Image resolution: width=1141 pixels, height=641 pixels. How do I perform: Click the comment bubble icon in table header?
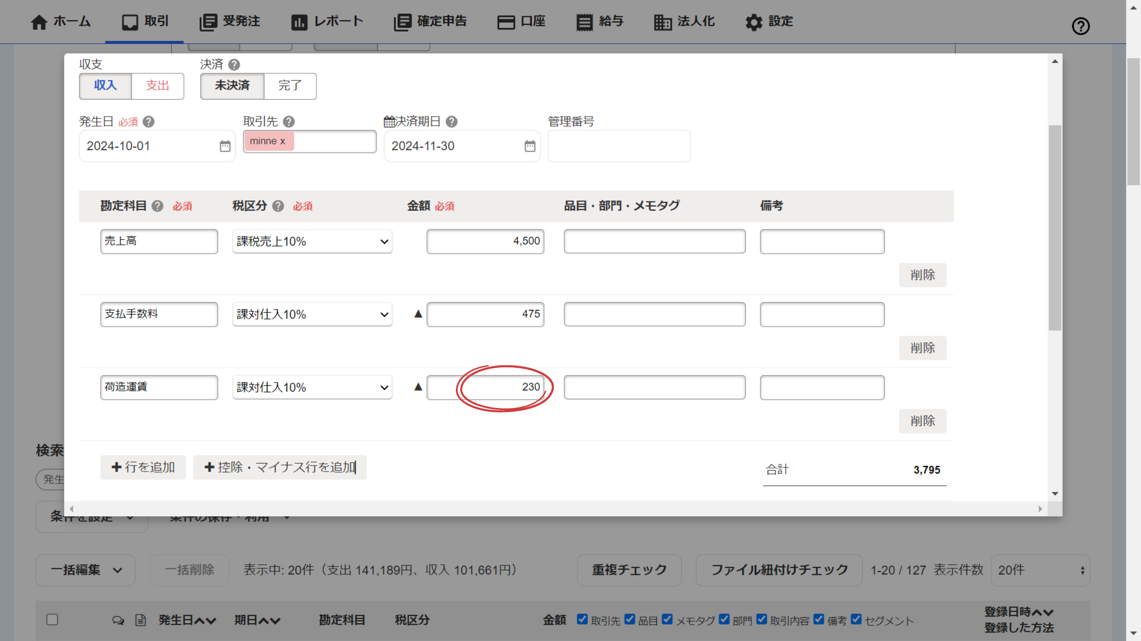tap(118, 620)
